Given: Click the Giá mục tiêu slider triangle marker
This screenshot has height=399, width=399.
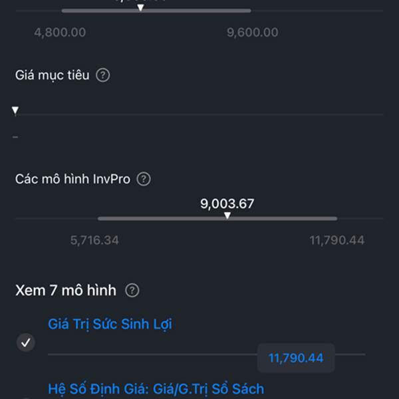Looking at the screenshot, I should pyautogui.click(x=15, y=110).
